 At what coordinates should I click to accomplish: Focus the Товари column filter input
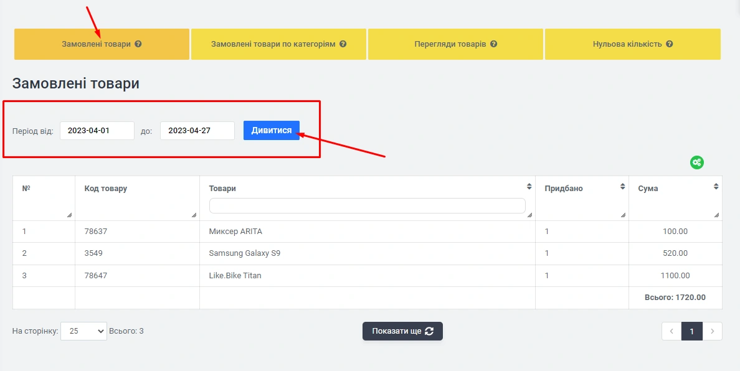click(x=367, y=206)
